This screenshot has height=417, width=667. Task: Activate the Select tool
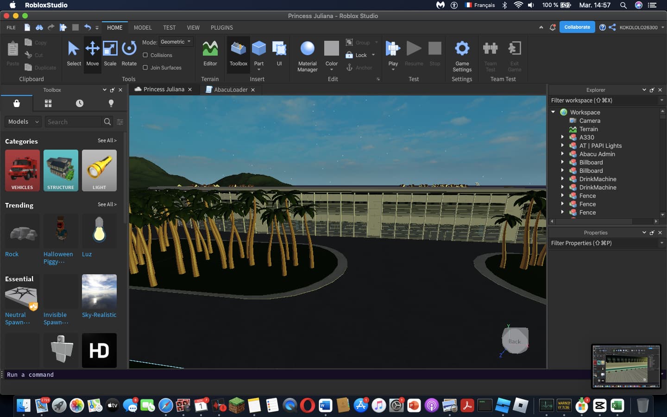coord(74,53)
